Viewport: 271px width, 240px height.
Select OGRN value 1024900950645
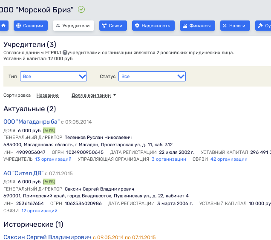[x=85, y=152]
